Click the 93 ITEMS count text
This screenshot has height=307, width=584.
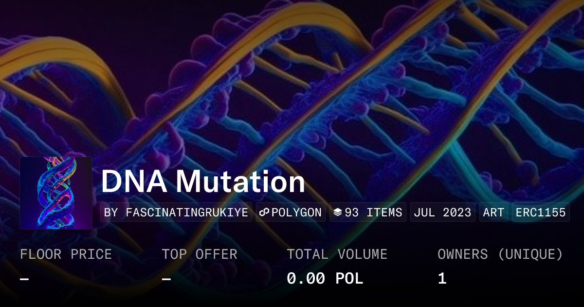(x=373, y=212)
